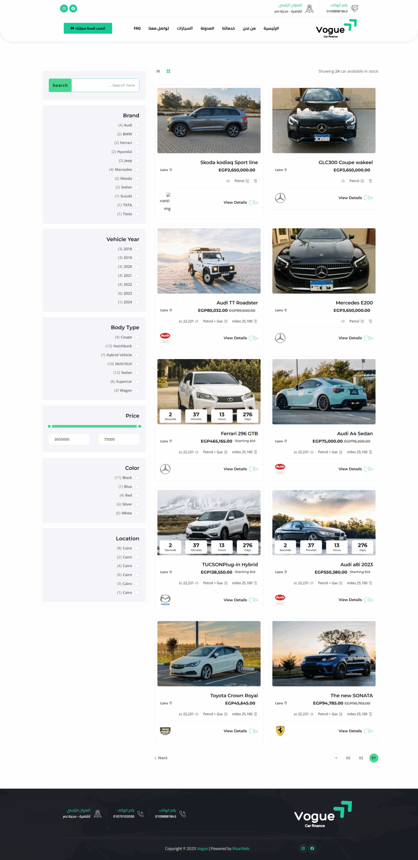Viewport: 418px width, 860px height.
Task: Open المدونة in the navigation menu
Action: (x=207, y=28)
